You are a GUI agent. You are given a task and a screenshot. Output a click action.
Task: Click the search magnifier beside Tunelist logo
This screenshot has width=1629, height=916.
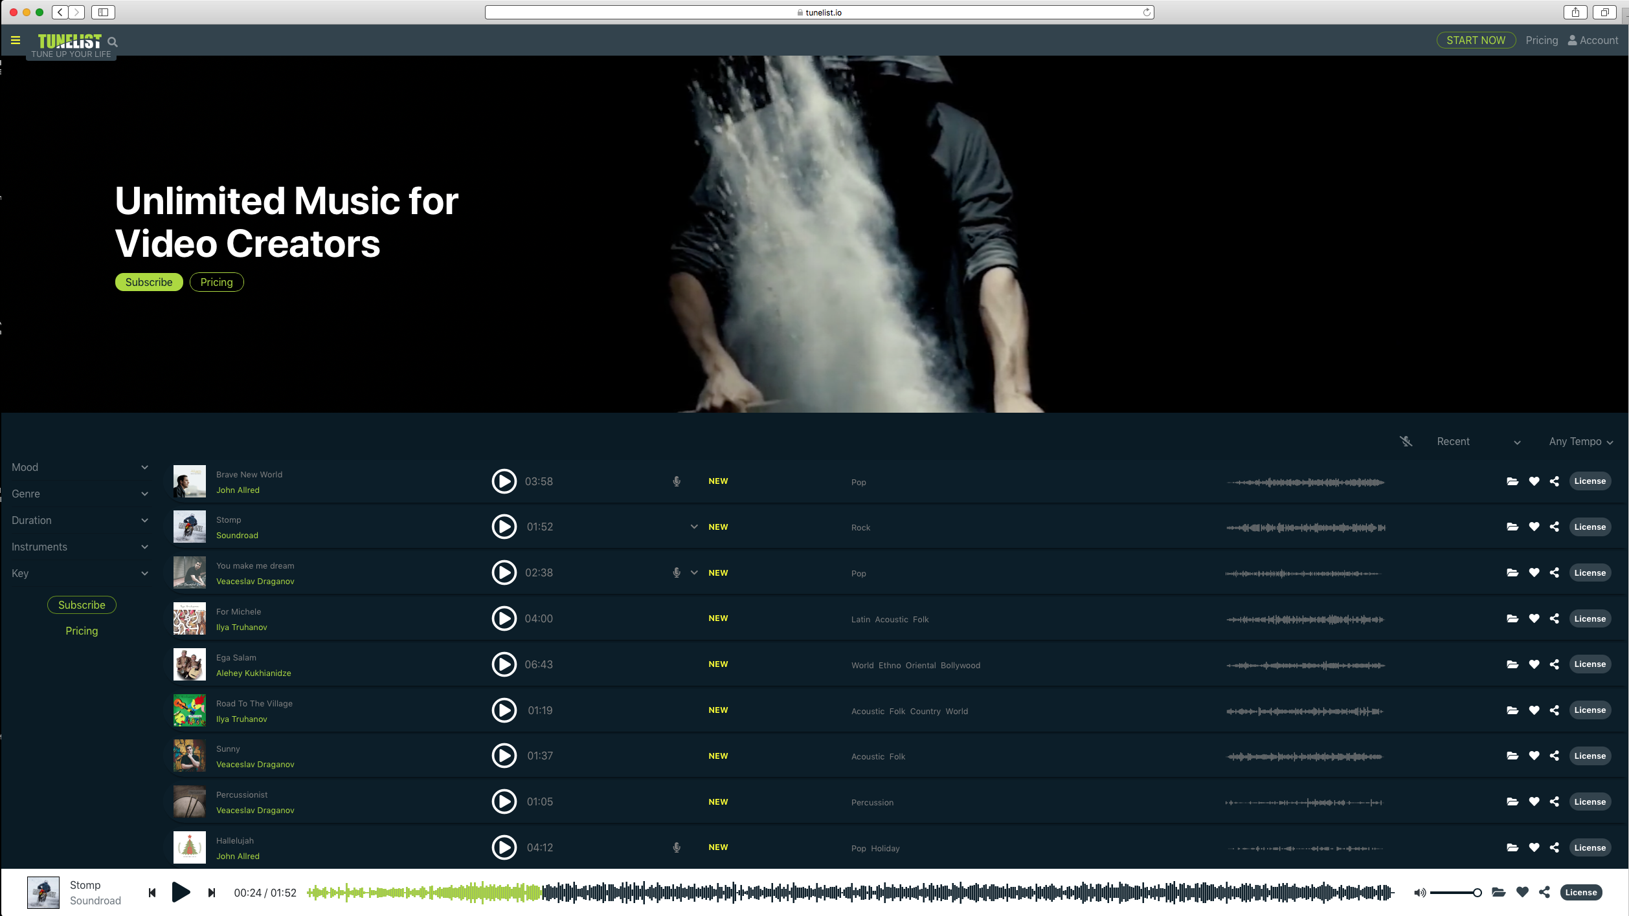pyautogui.click(x=113, y=42)
